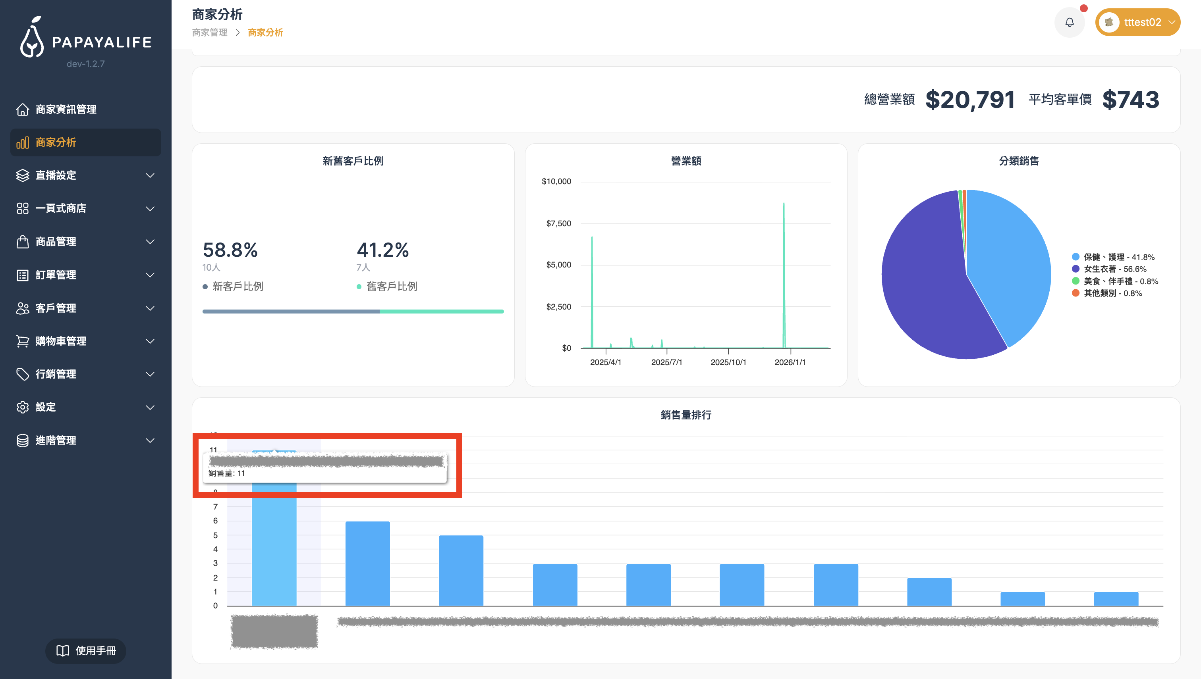Click the PapayaLife pear logo
The height and width of the screenshot is (679, 1201).
(32, 38)
